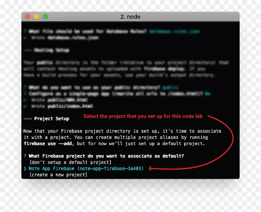Click the '2. node' window title
This screenshot has width=261, height=212.
130,17
